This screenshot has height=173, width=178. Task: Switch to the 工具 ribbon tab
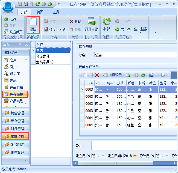pyautogui.click(x=56, y=12)
